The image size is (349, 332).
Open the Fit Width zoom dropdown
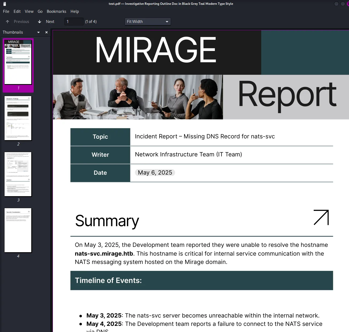148,22
